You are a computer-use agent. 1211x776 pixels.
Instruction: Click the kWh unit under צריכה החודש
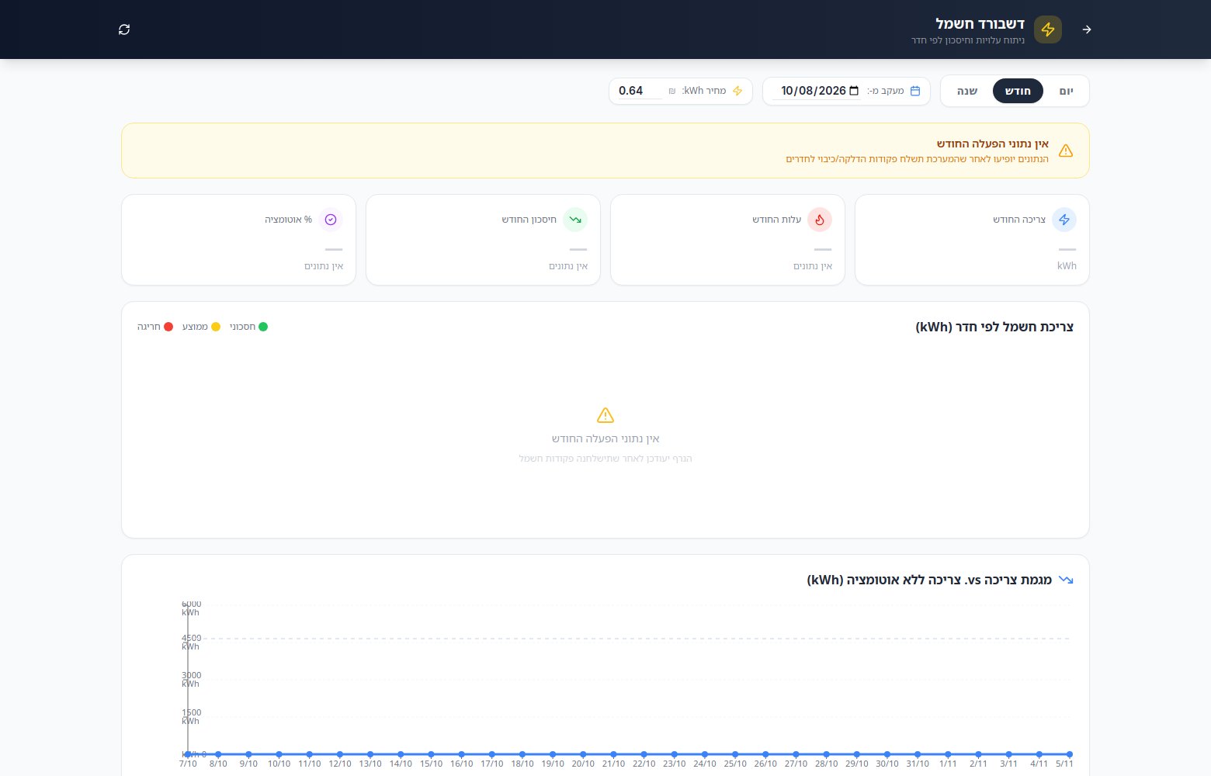coord(1067,265)
